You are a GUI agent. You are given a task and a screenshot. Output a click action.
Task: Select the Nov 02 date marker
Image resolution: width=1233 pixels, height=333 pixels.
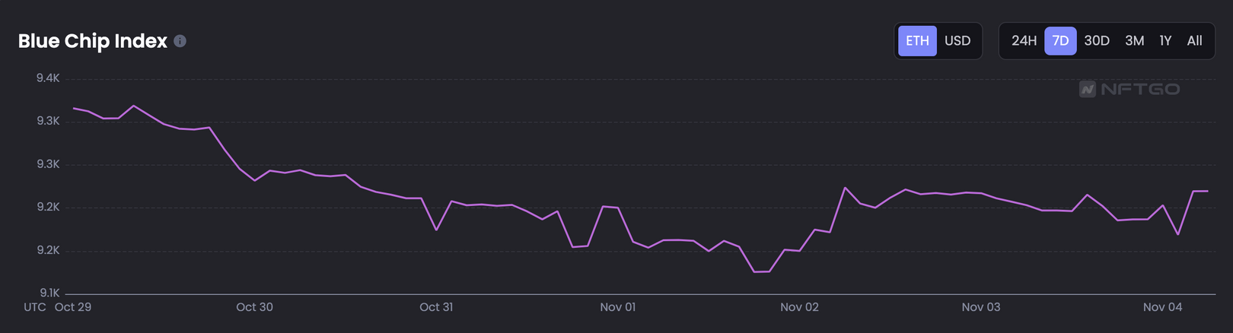[x=799, y=307]
